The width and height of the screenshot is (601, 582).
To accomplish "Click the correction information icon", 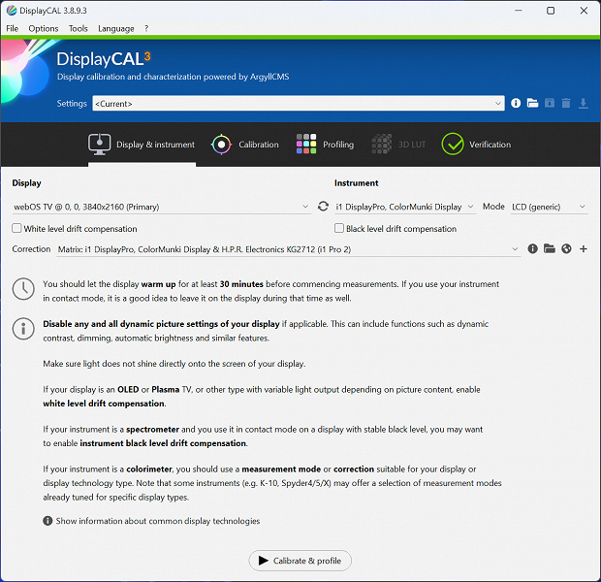I will tap(532, 248).
